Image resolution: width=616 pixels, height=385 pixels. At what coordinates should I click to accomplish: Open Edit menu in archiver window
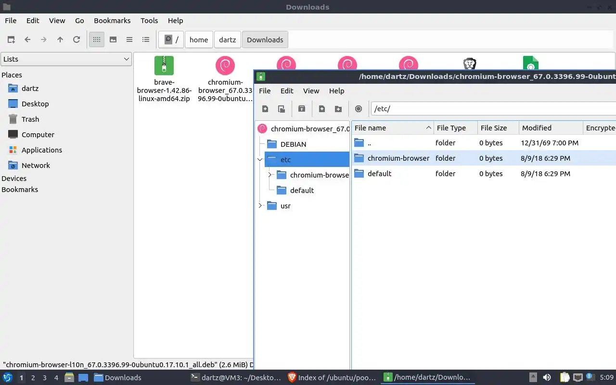pos(287,91)
